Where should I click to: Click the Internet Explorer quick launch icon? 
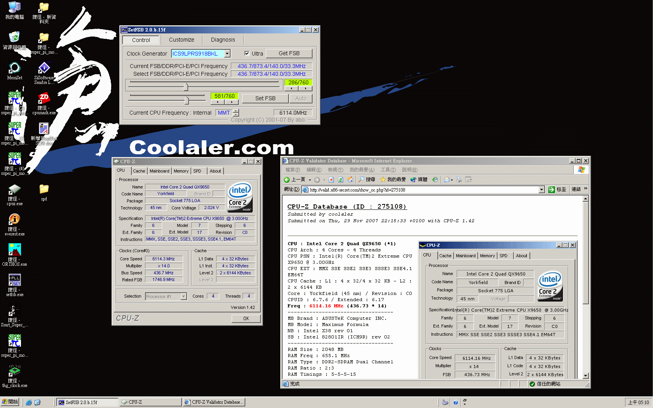pyautogui.click(x=29, y=403)
